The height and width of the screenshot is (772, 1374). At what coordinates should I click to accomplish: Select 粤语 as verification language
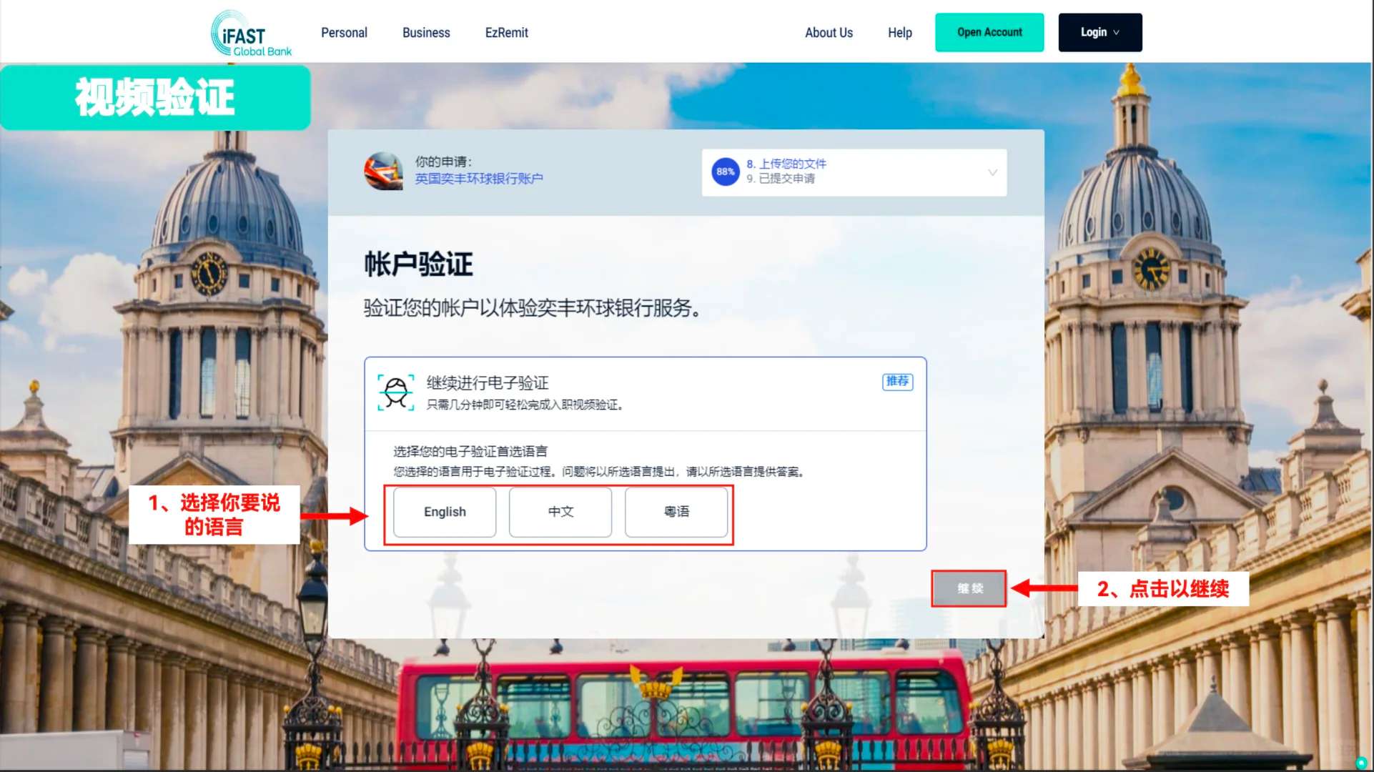676,512
